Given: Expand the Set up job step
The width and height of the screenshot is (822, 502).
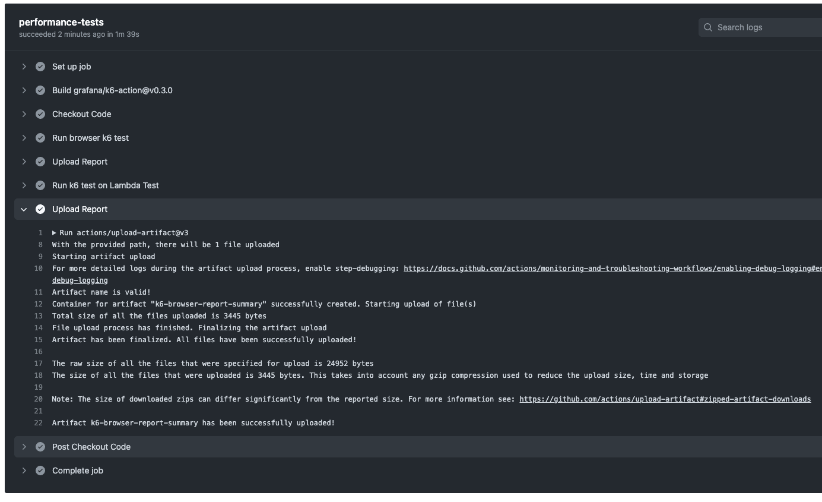Looking at the screenshot, I should click(x=24, y=66).
